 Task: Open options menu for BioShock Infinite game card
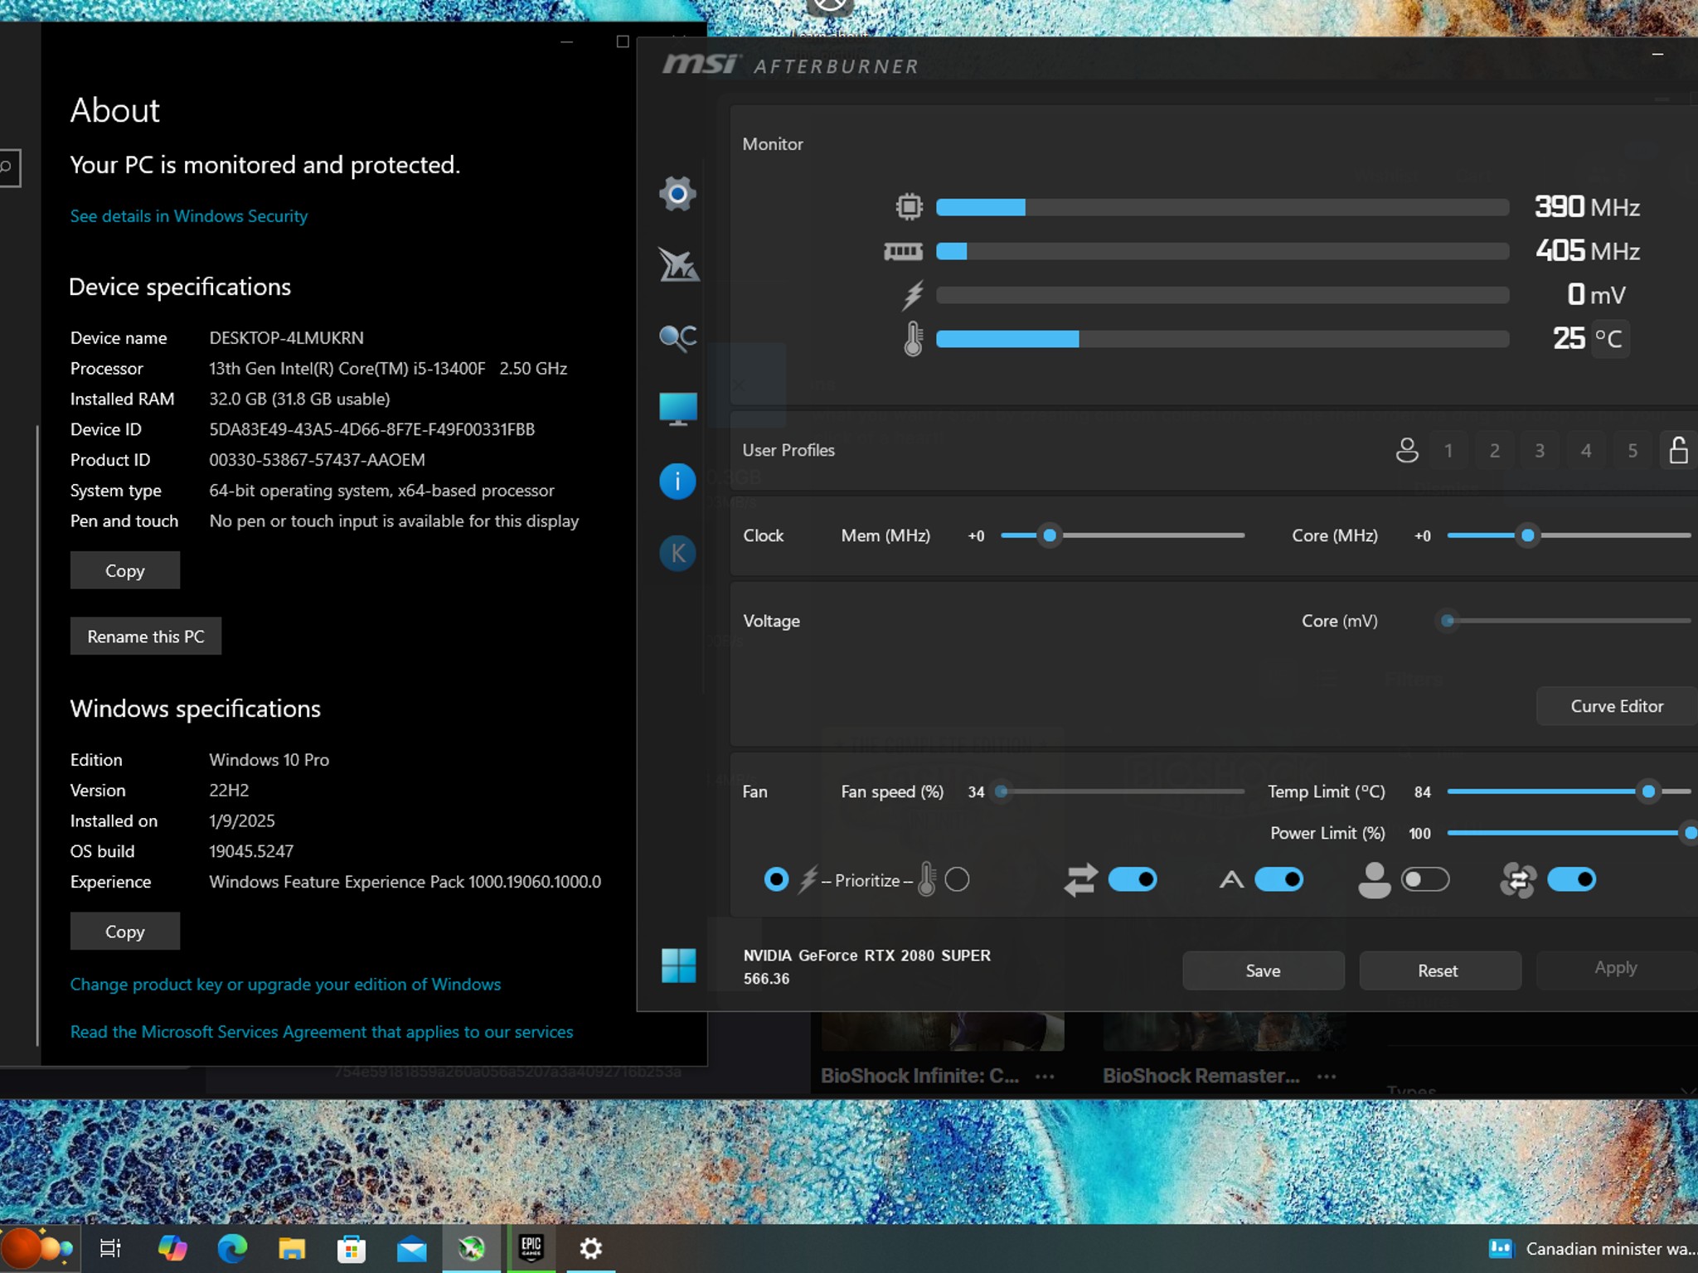tap(1045, 1077)
